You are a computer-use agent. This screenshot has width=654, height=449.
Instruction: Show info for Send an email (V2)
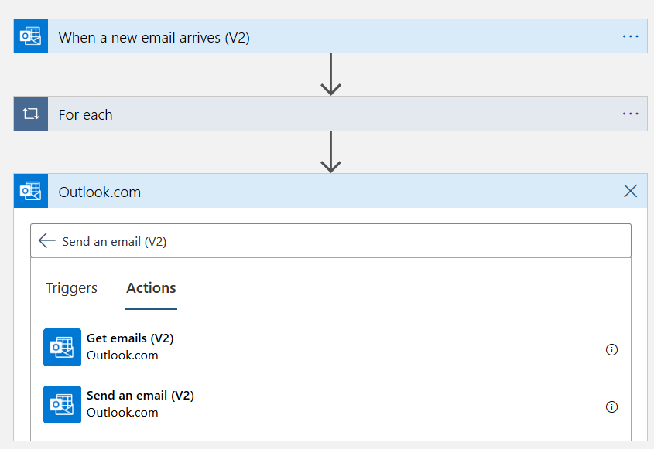pos(611,406)
